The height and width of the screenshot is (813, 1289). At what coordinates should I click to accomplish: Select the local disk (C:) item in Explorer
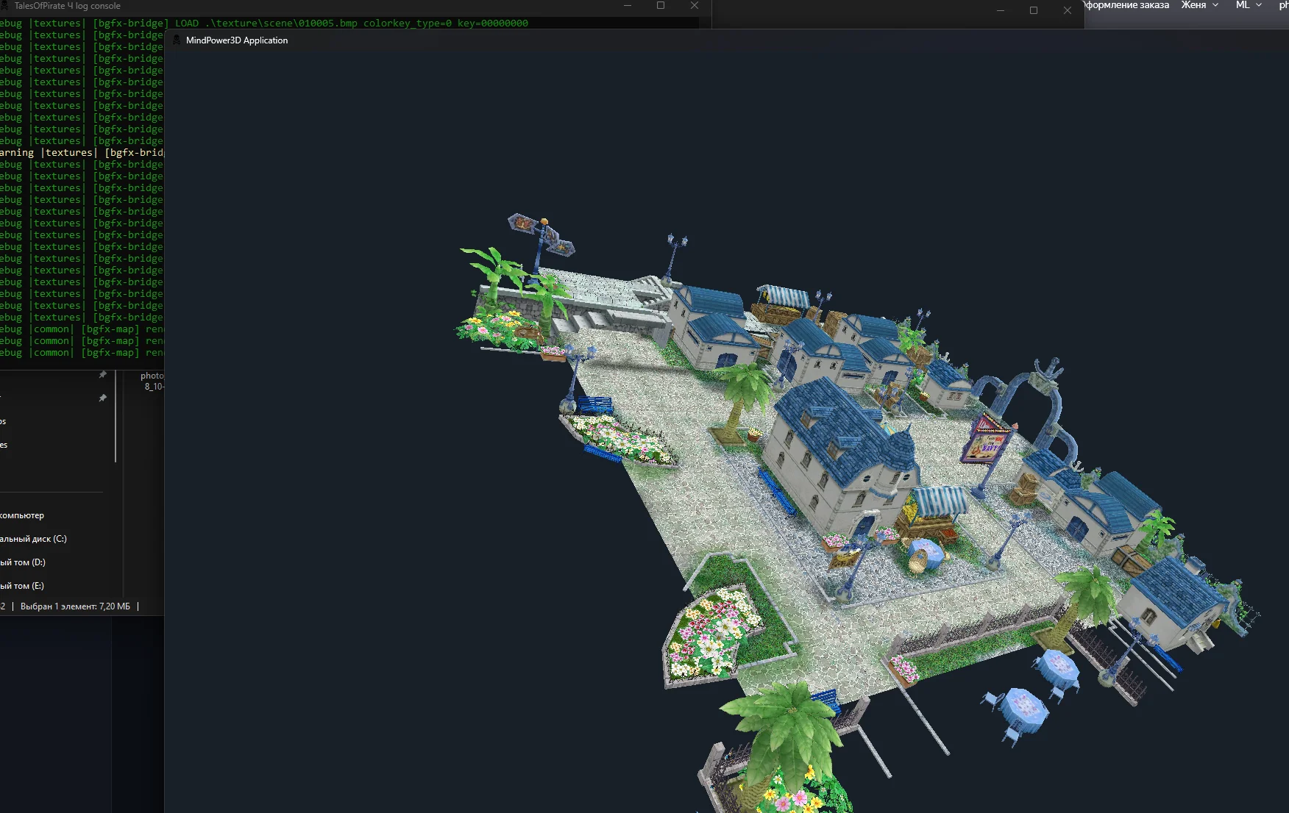(x=33, y=539)
